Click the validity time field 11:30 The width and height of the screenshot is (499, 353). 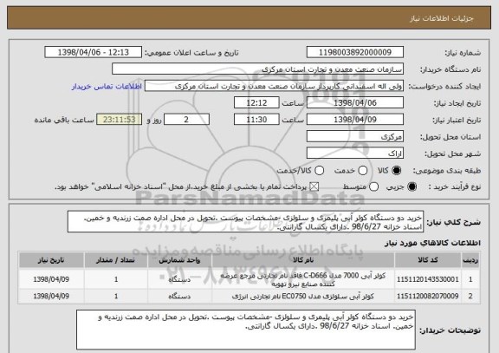click(256, 120)
